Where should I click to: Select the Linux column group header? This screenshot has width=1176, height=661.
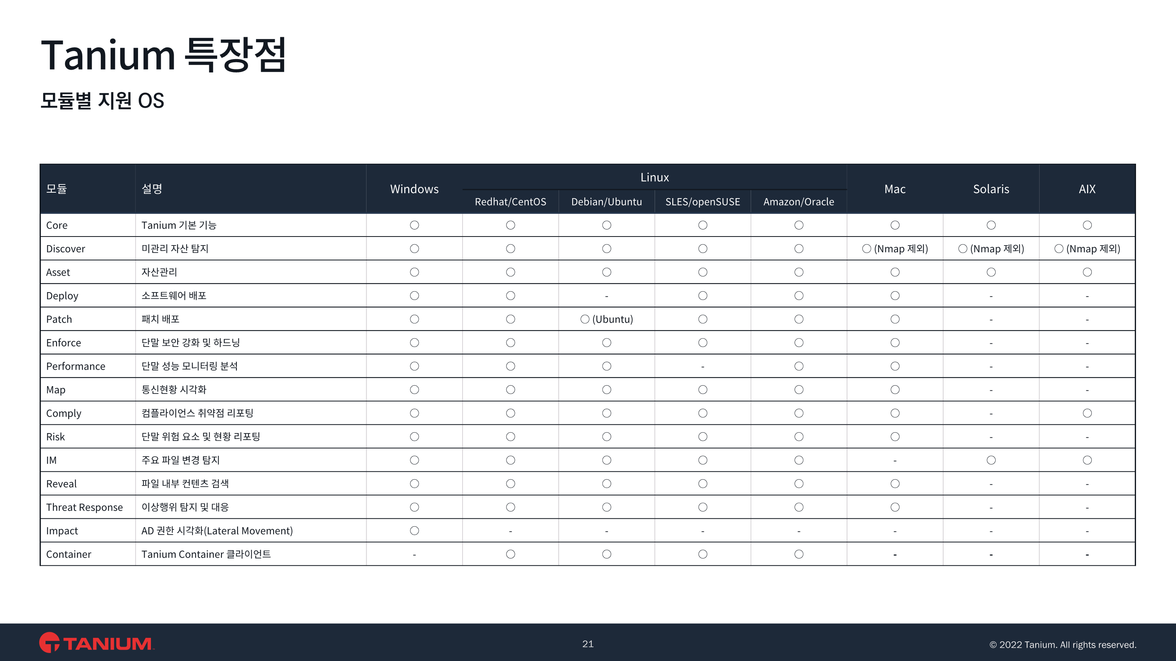pos(654,177)
